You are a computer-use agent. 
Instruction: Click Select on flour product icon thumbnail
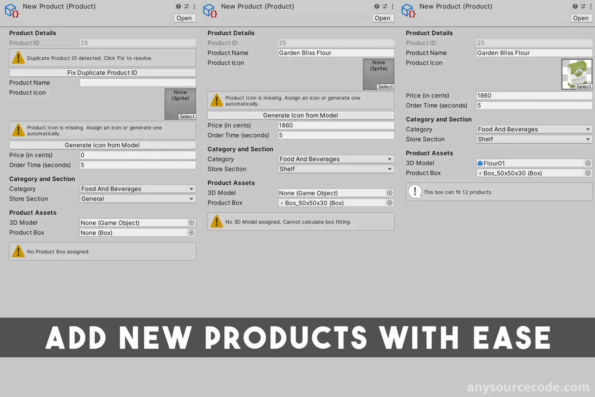point(584,87)
